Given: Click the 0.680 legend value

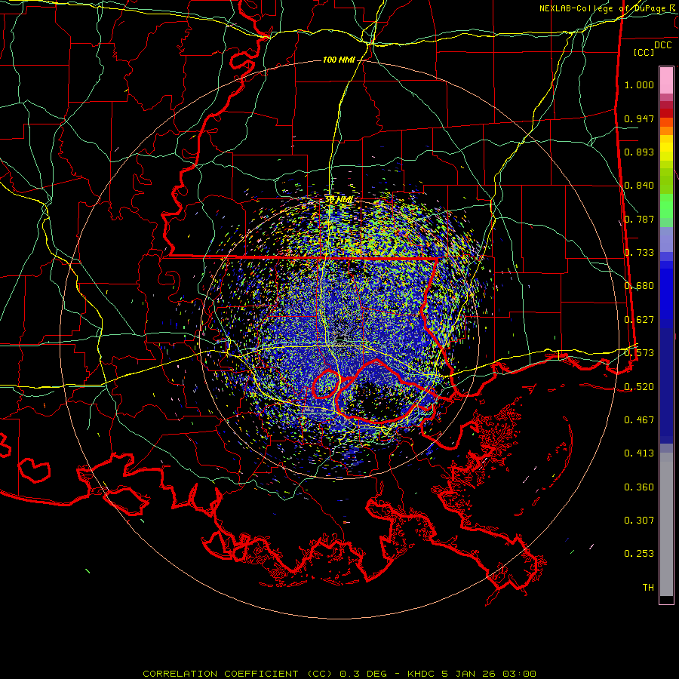Looking at the screenshot, I should 639,286.
